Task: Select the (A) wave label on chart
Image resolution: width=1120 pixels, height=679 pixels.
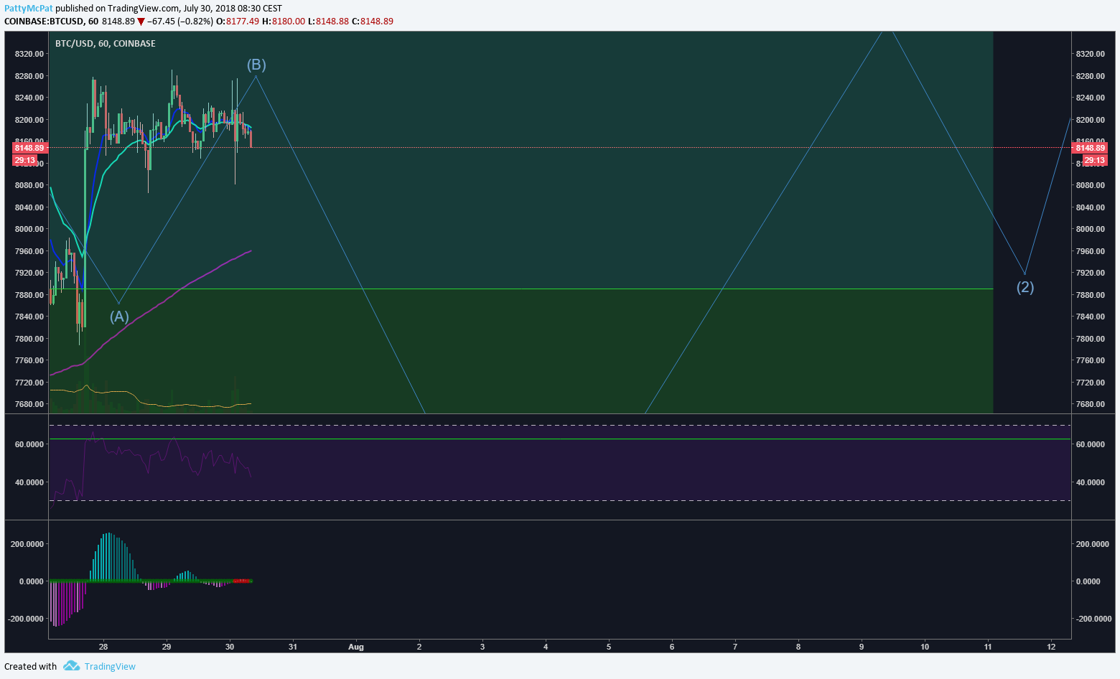Action: click(119, 317)
